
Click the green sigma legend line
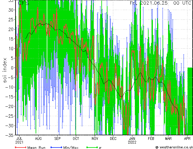(x=92, y=147)
